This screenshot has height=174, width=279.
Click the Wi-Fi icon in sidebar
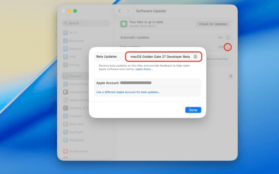(65, 33)
